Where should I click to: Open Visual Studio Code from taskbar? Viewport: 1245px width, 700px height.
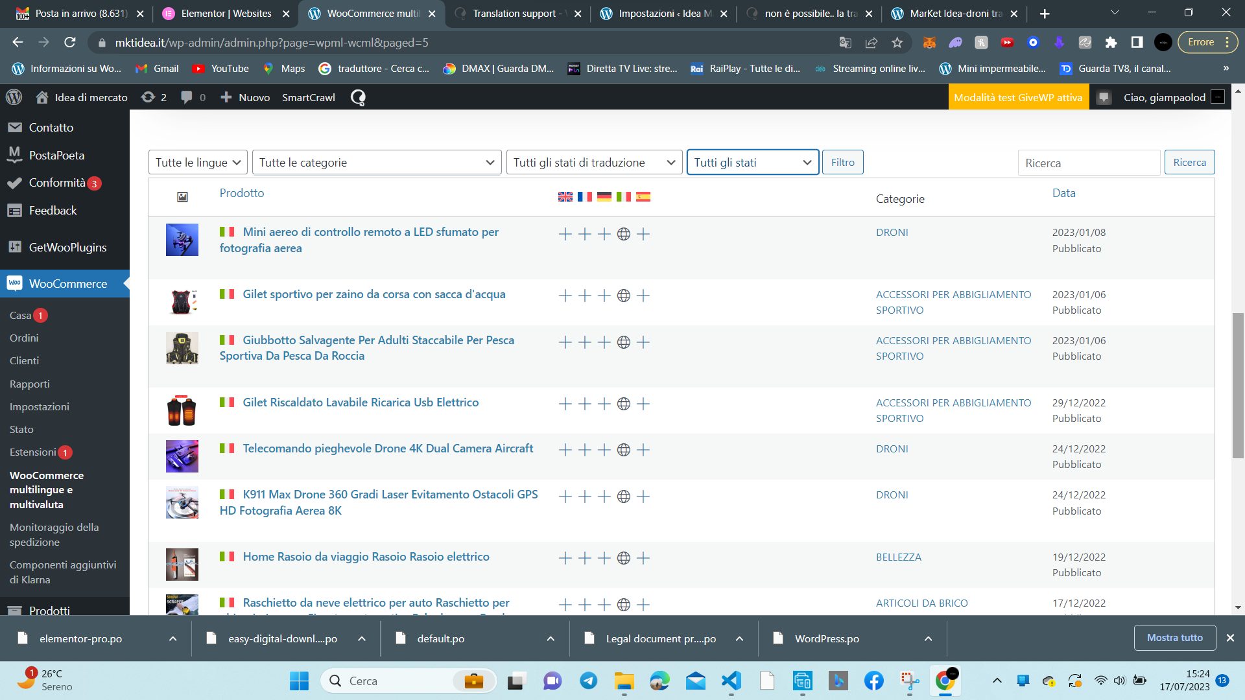731,681
